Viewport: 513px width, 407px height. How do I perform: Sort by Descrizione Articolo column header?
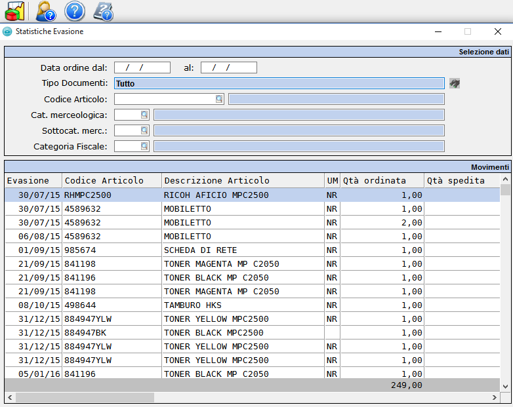243,180
